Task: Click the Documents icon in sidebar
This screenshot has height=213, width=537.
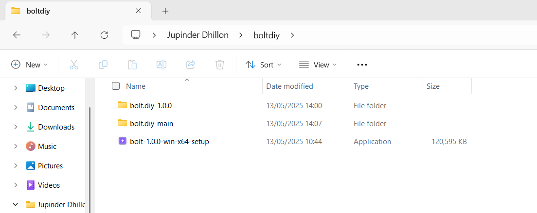Action: [x=31, y=108]
